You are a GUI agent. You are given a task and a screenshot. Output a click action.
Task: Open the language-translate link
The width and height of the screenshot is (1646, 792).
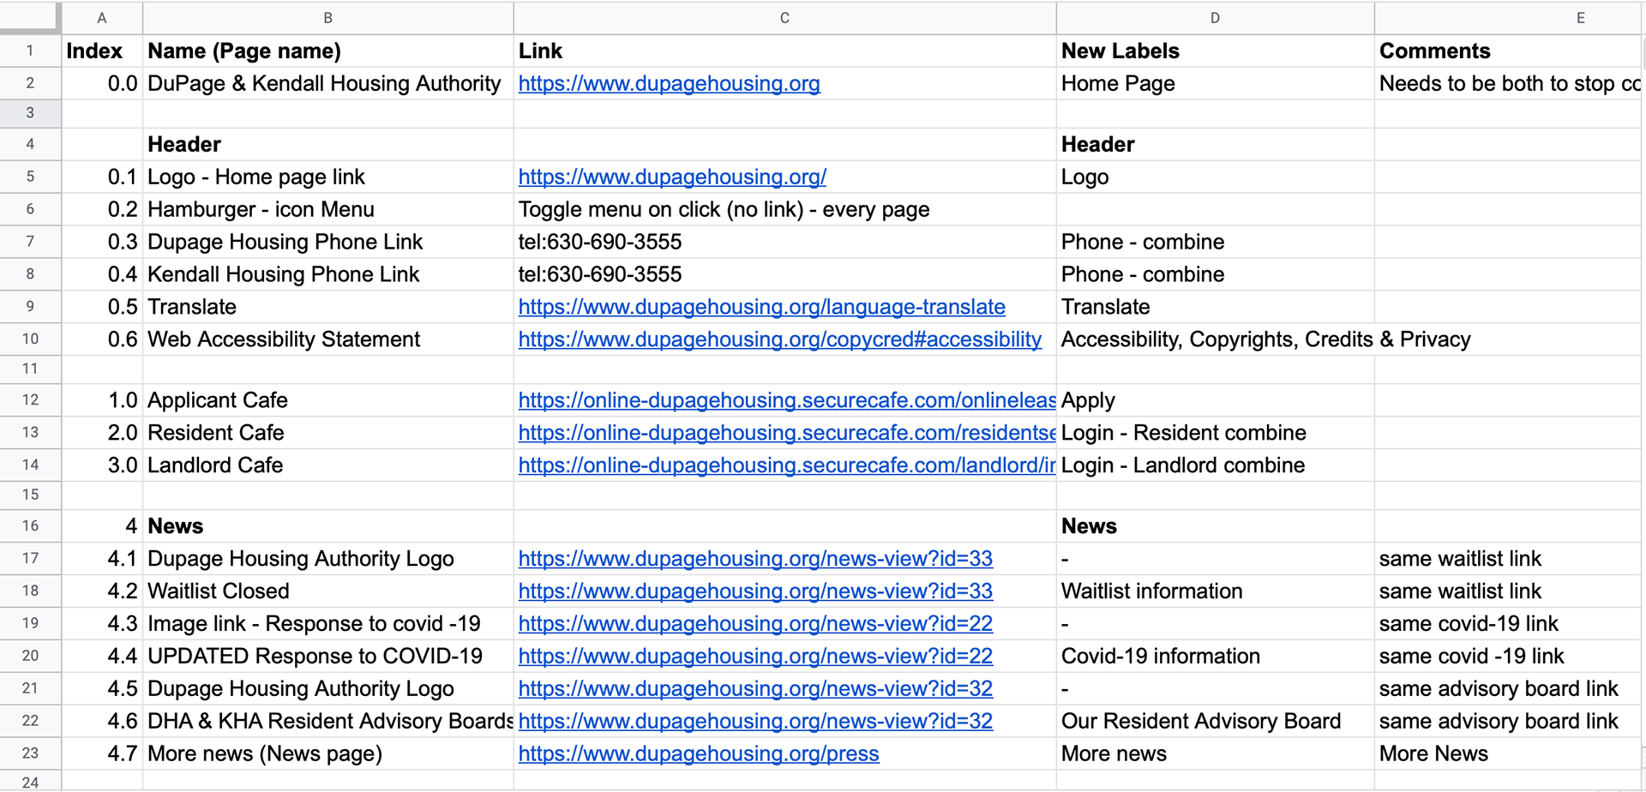pos(761,308)
